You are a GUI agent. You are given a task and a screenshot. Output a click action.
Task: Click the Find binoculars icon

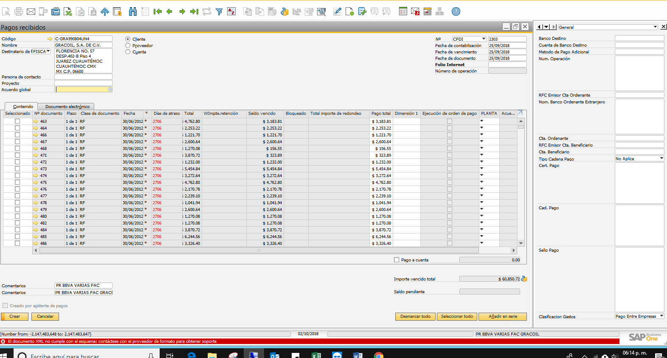click(133, 11)
